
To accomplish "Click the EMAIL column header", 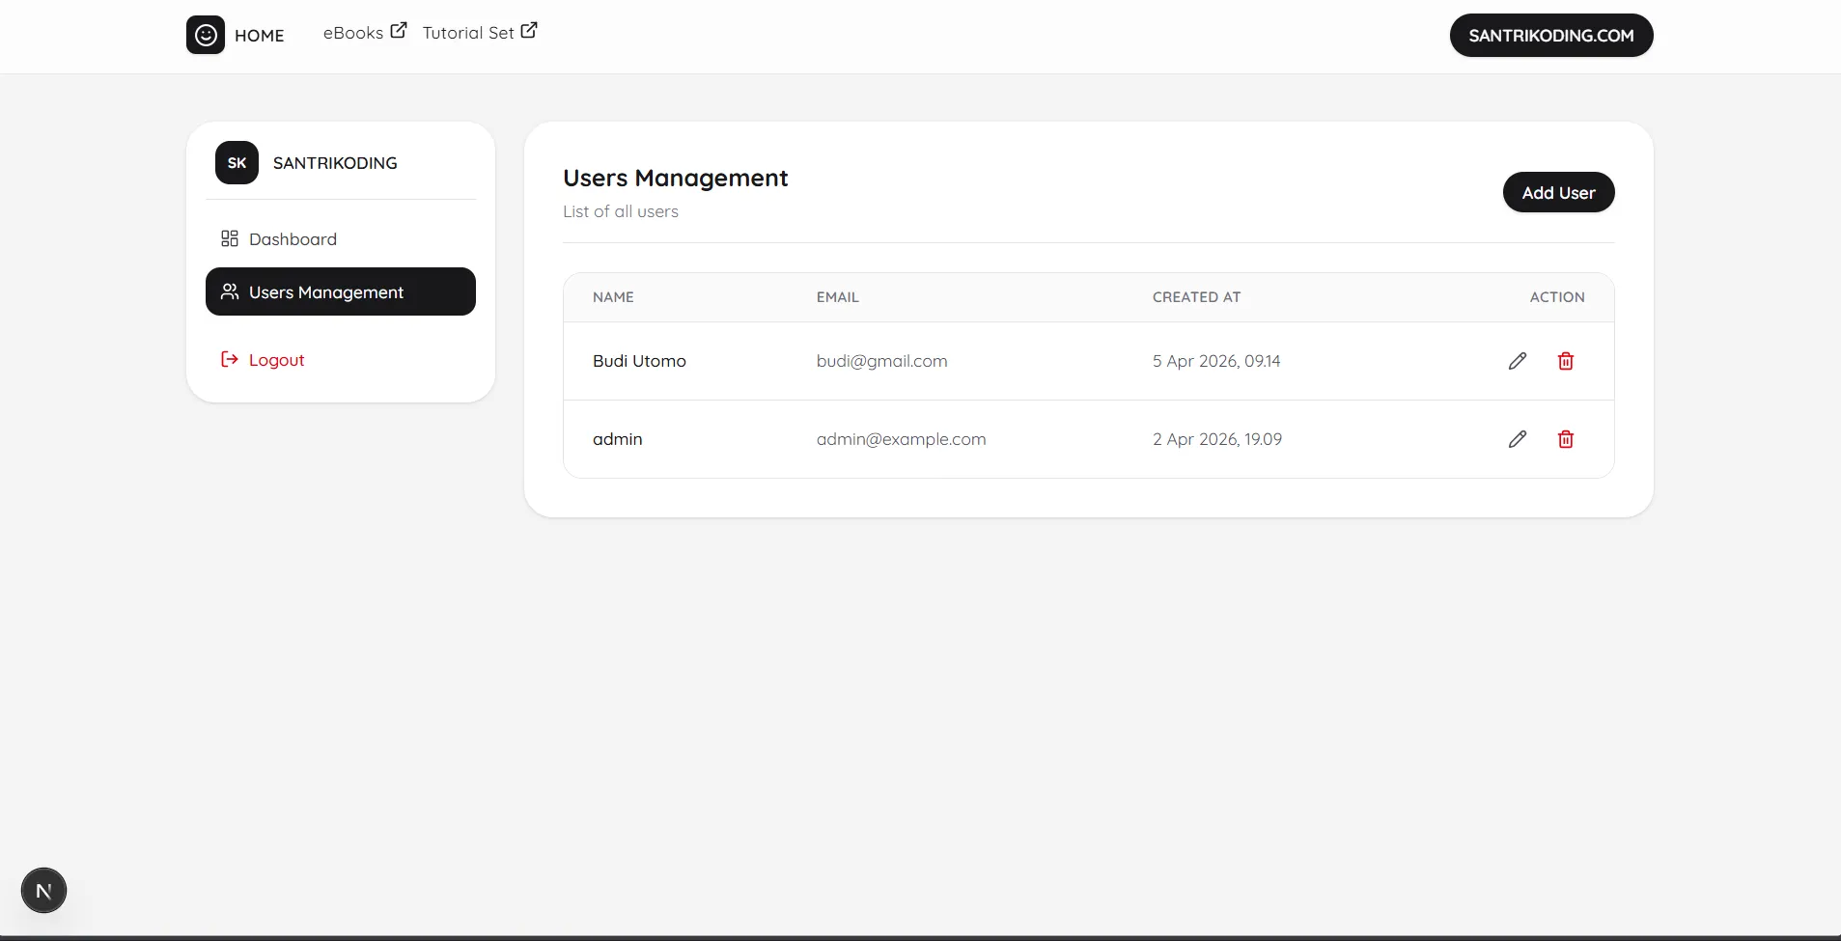I will click(837, 297).
